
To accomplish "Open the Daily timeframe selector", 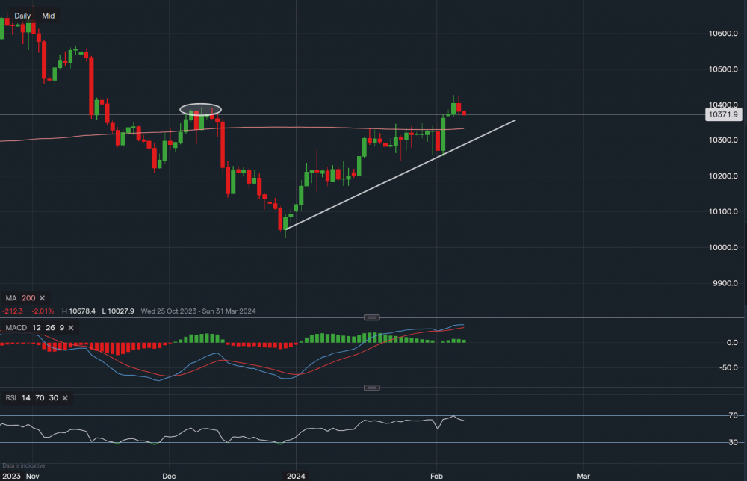I will pos(22,16).
